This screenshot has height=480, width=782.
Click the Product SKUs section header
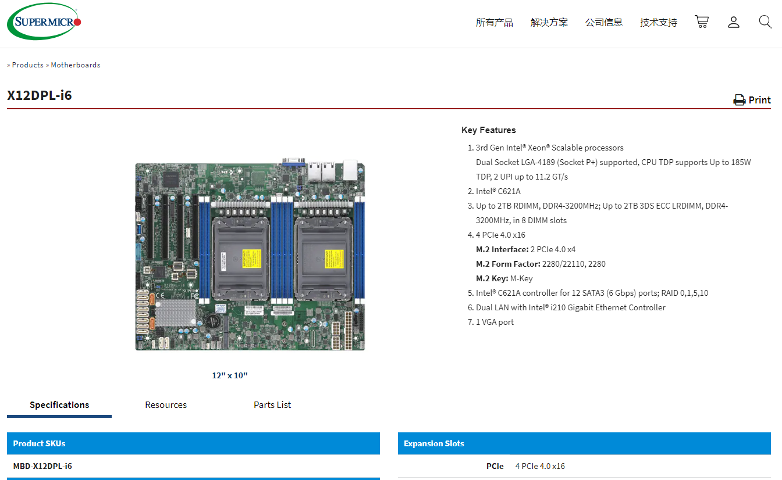pos(39,443)
